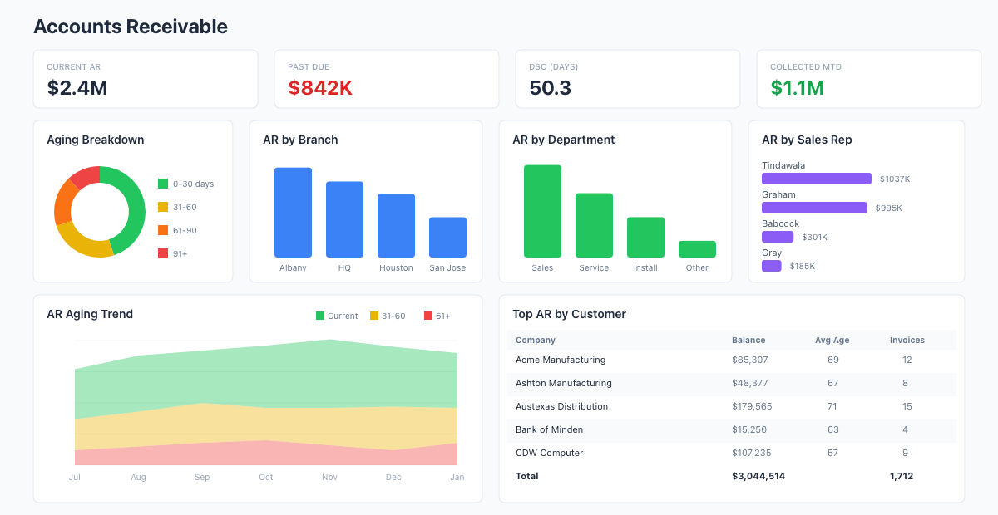
Task: Sort table by Avg Age column header
Action: [832, 340]
